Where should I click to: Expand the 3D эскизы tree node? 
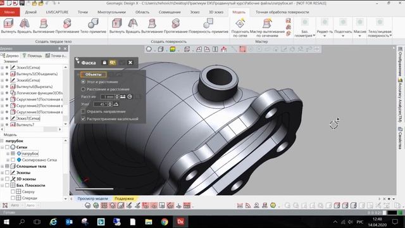[x=3, y=179]
